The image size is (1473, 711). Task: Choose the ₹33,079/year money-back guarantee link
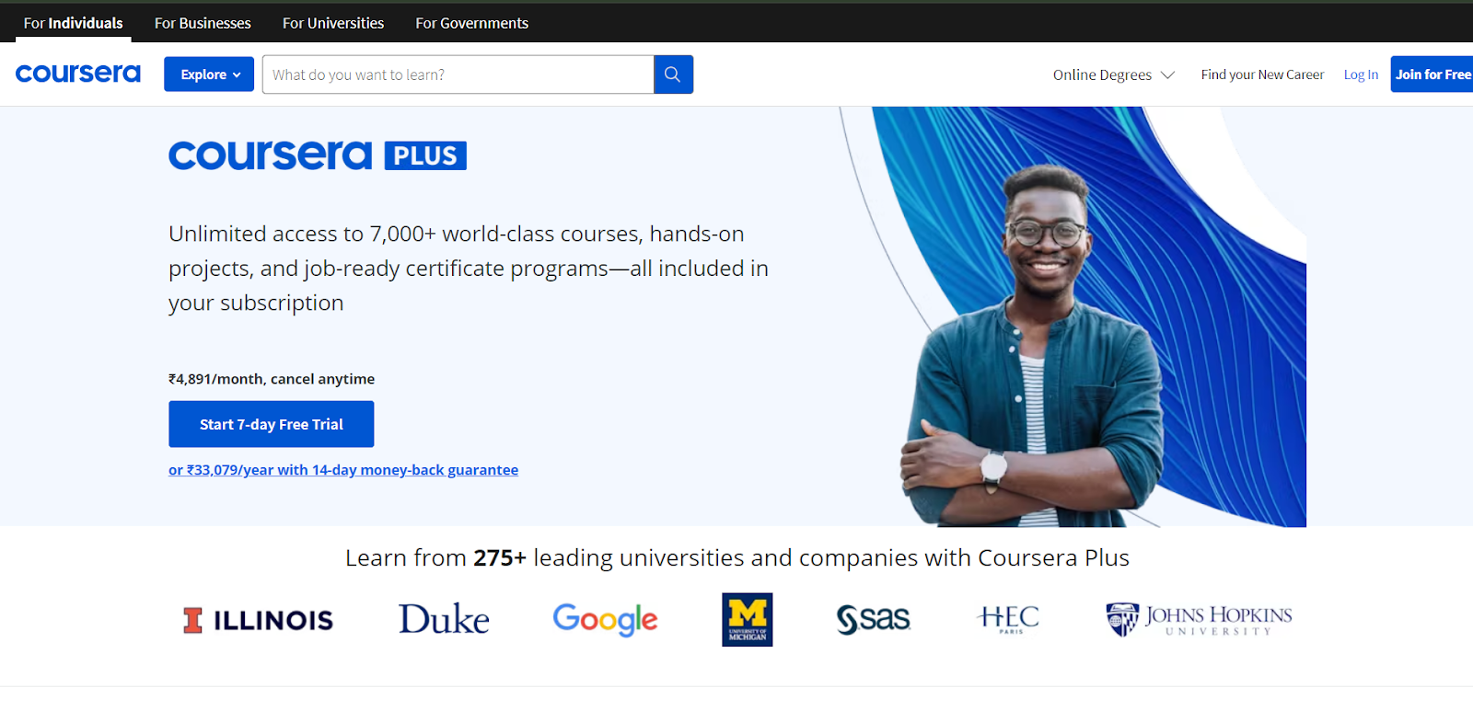click(343, 470)
